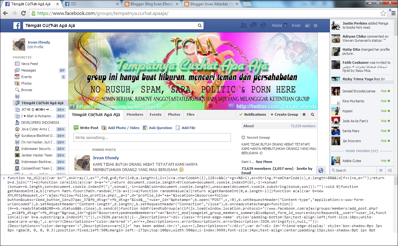Switch to the Members tab
The height and width of the screenshot is (246, 398).
[x=135, y=114]
